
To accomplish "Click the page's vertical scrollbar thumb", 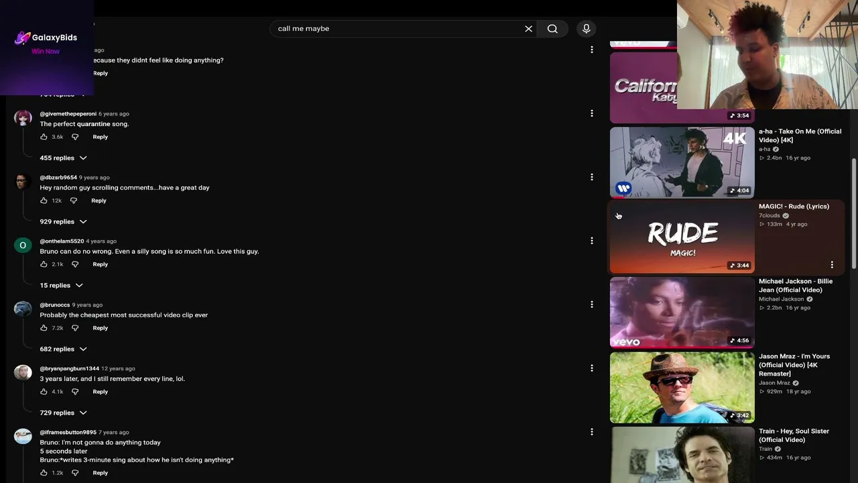I will [x=854, y=215].
